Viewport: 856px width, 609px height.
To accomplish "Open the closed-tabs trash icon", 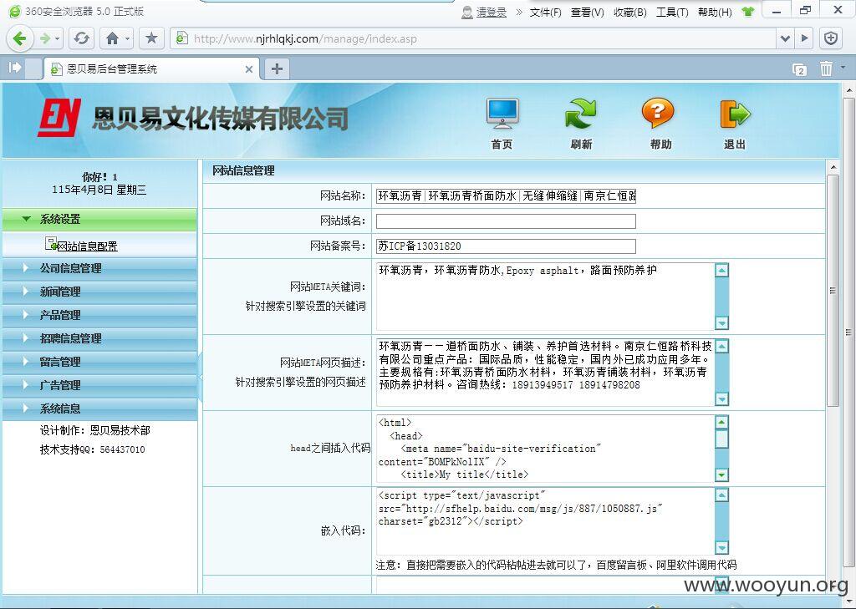I will [826, 69].
